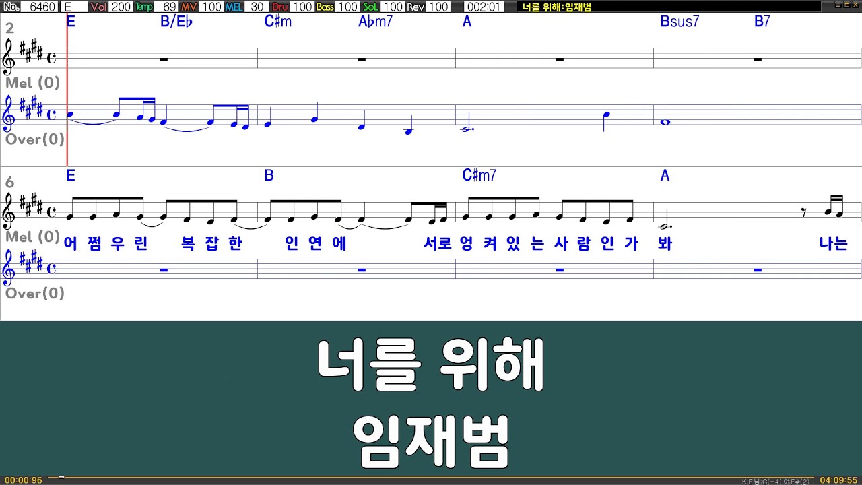862x485 pixels.
Task: Click the Mel (0) label in lower system
Action: pos(33,237)
